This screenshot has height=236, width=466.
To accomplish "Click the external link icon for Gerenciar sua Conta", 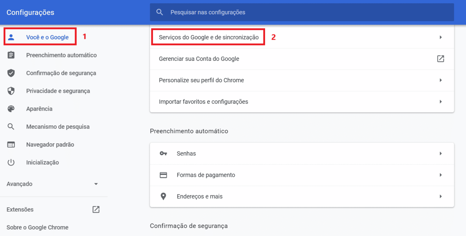I will 441,59.
